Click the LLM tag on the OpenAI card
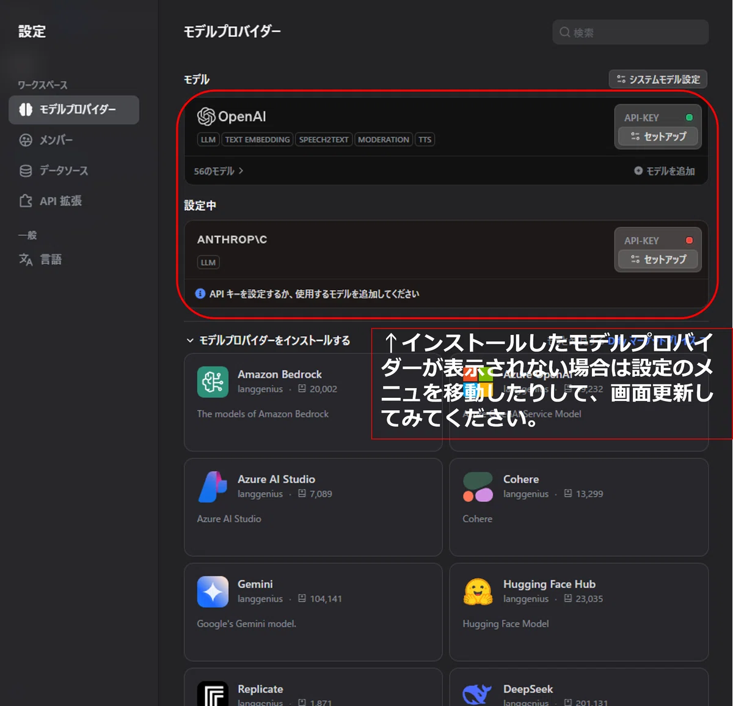Screen dimensions: 733x706 tap(208, 139)
